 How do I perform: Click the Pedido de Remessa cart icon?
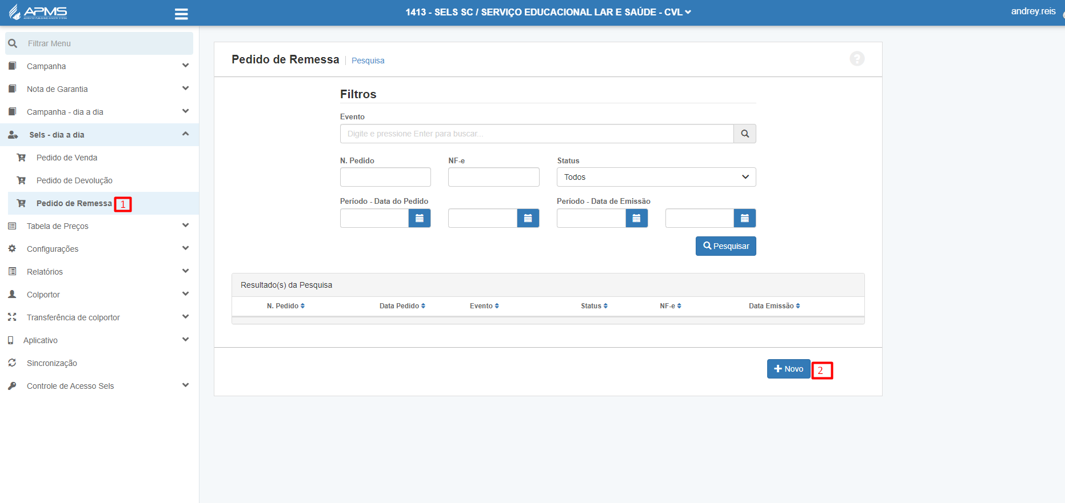click(22, 203)
